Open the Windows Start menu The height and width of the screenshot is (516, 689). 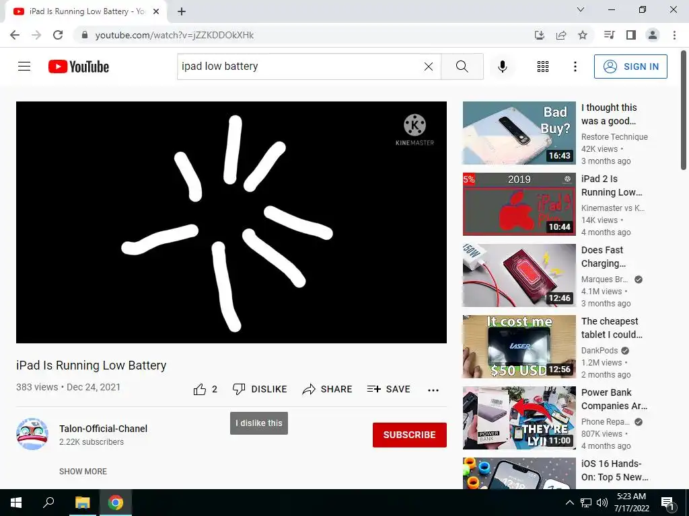tap(16, 503)
